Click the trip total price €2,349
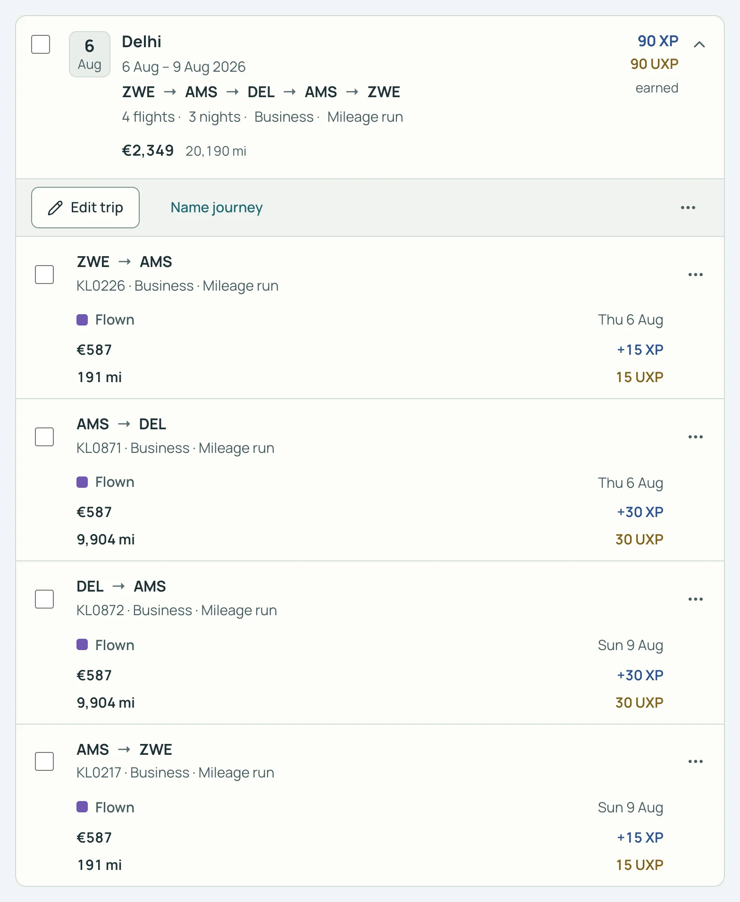Viewport: 740px width, 902px height. point(148,150)
